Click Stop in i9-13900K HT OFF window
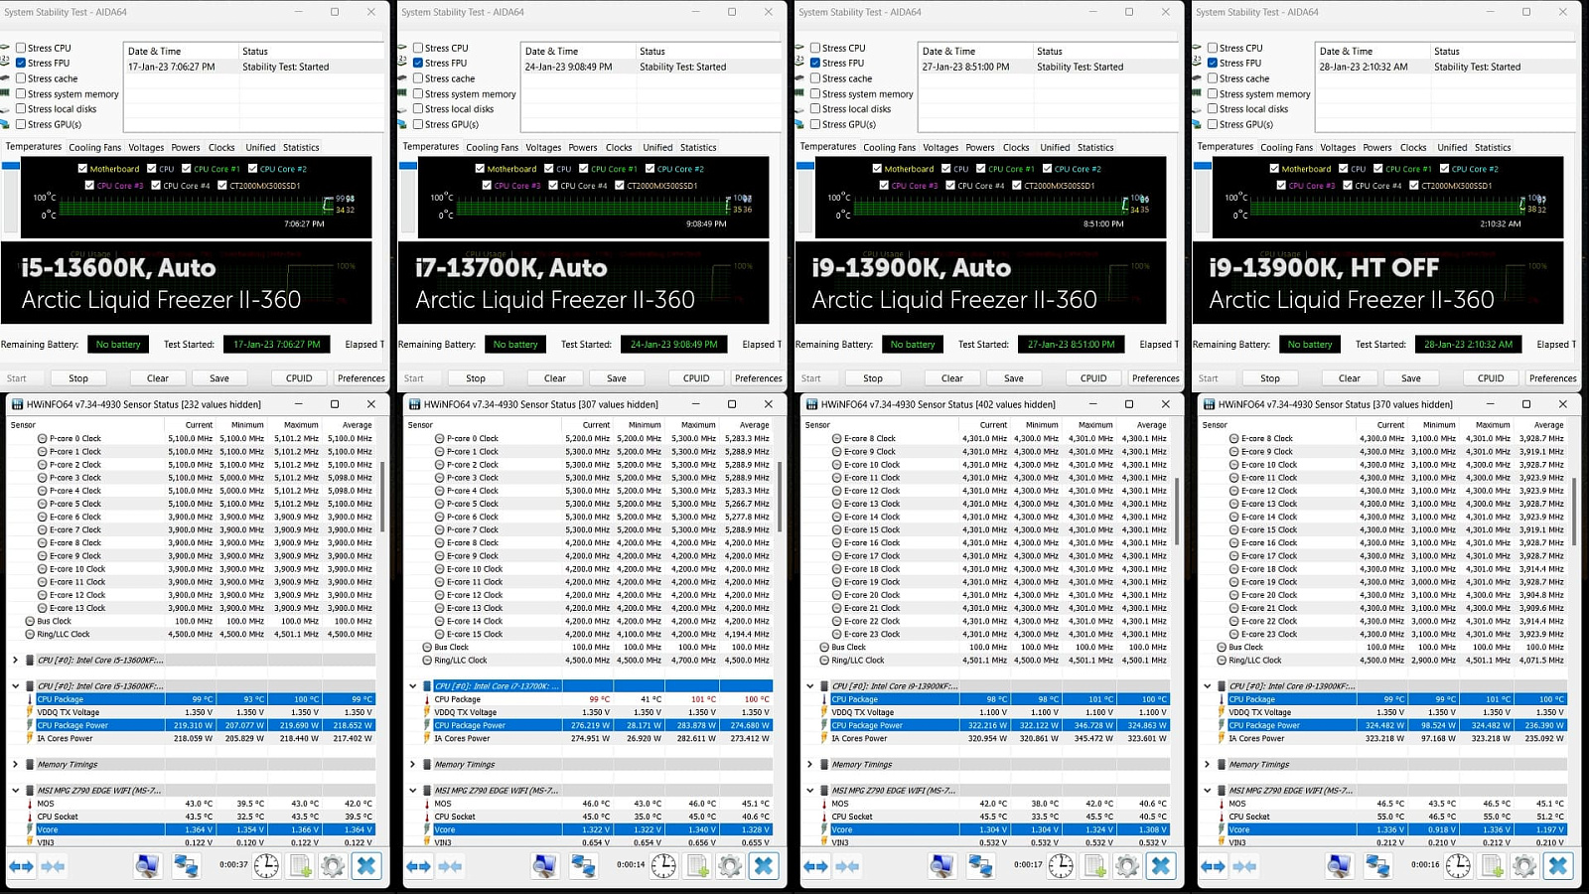Screen dimensions: 1589x894 [x=1270, y=378]
